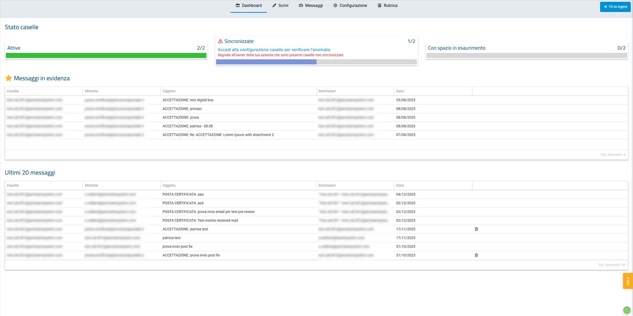The height and width of the screenshot is (316, 633).
Task: Open the Messaggi tab
Action: (311, 6)
